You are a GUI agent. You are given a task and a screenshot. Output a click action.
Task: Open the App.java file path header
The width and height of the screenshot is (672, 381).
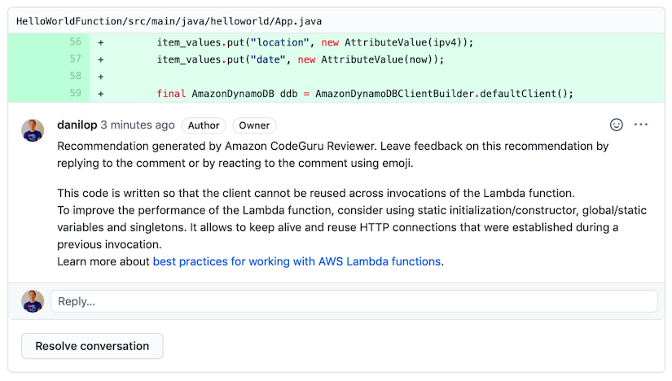(x=169, y=21)
